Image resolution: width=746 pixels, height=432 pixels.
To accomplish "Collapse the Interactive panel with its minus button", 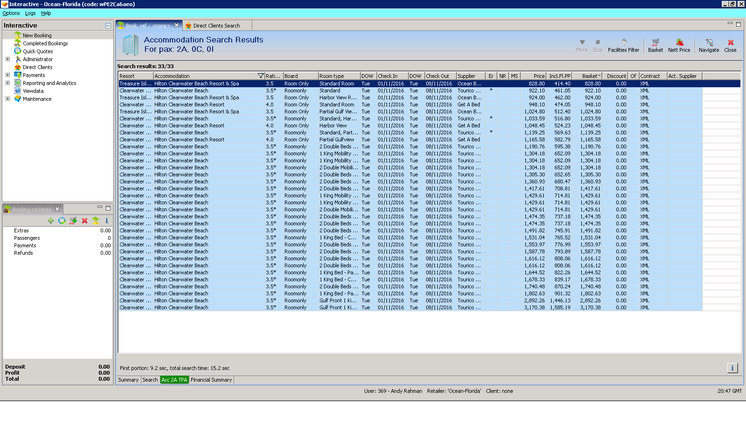I will click(108, 26).
